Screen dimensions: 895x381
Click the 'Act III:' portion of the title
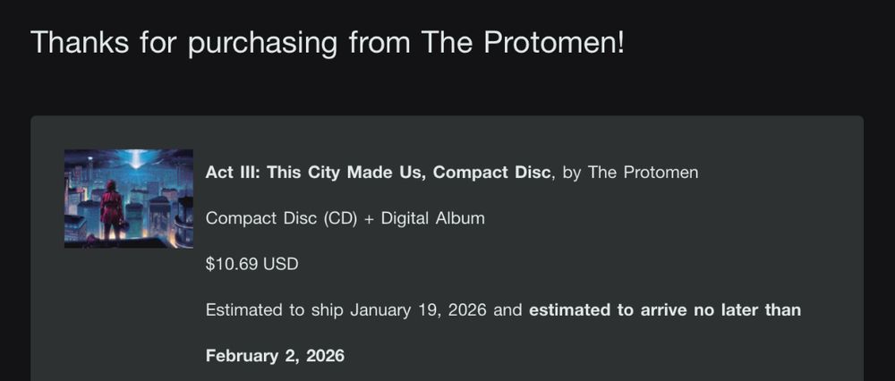coord(234,173)
